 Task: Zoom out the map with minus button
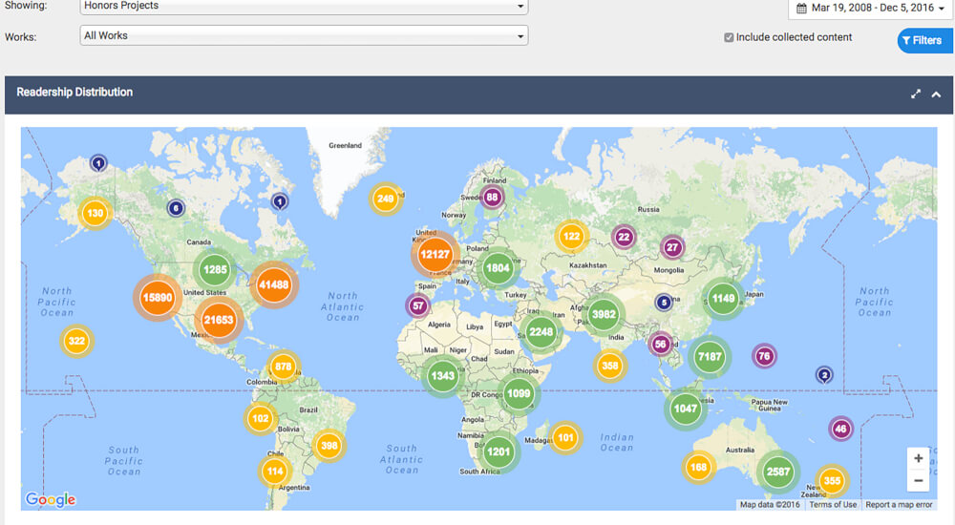918,480
